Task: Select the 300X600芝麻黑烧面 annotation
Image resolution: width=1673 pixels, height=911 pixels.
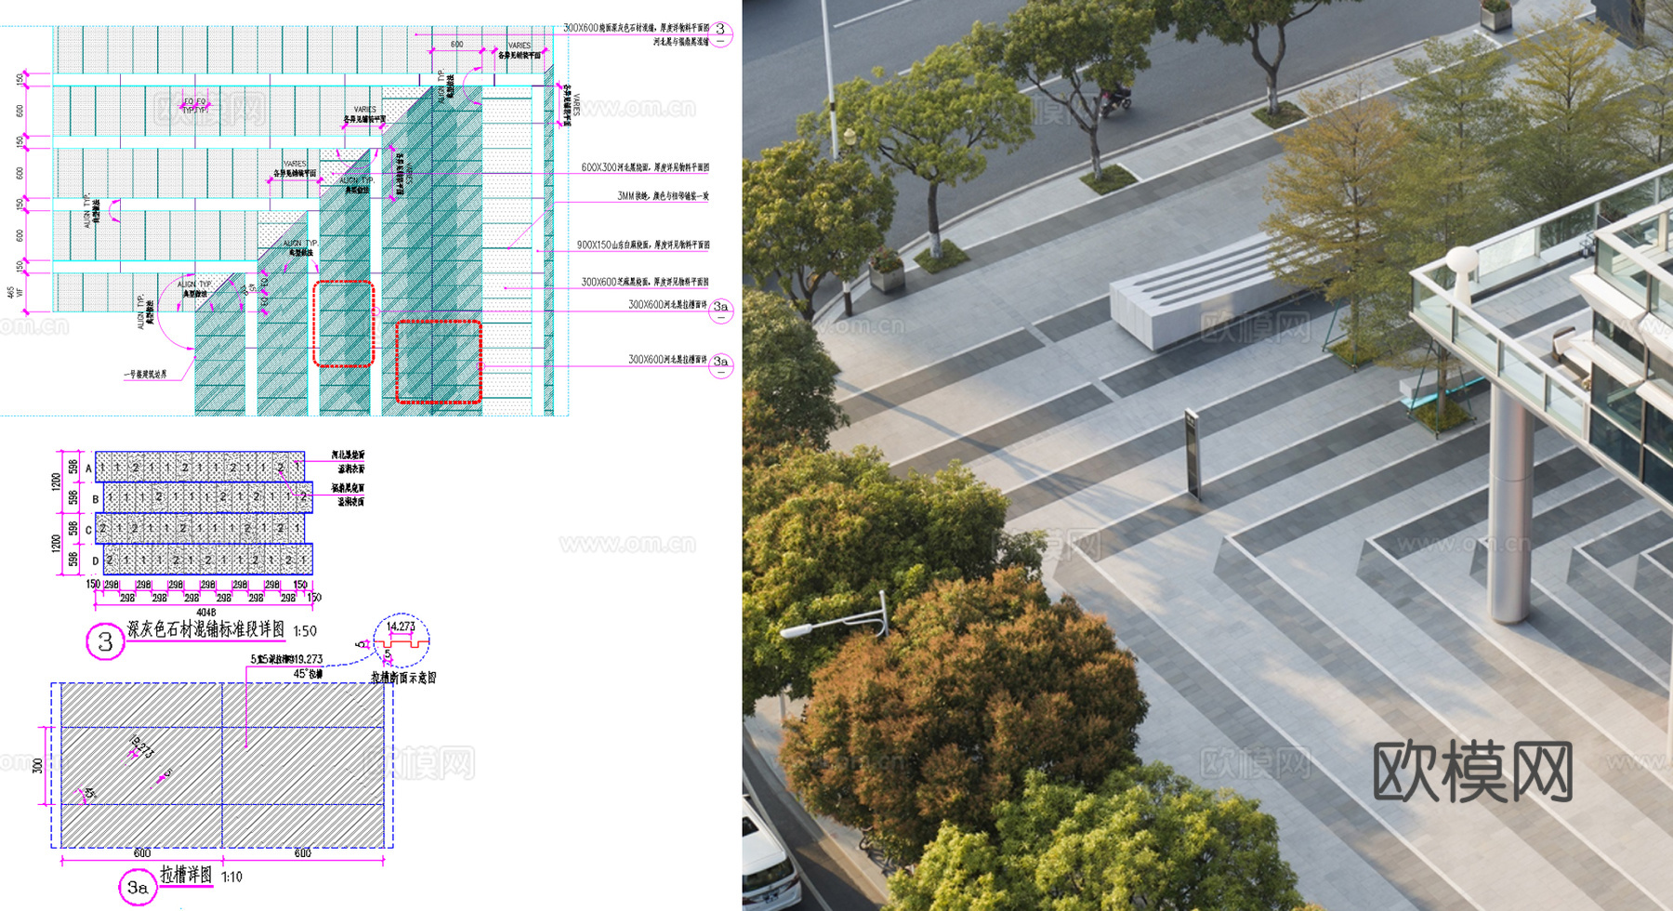Action: click(x=645, y=282)
